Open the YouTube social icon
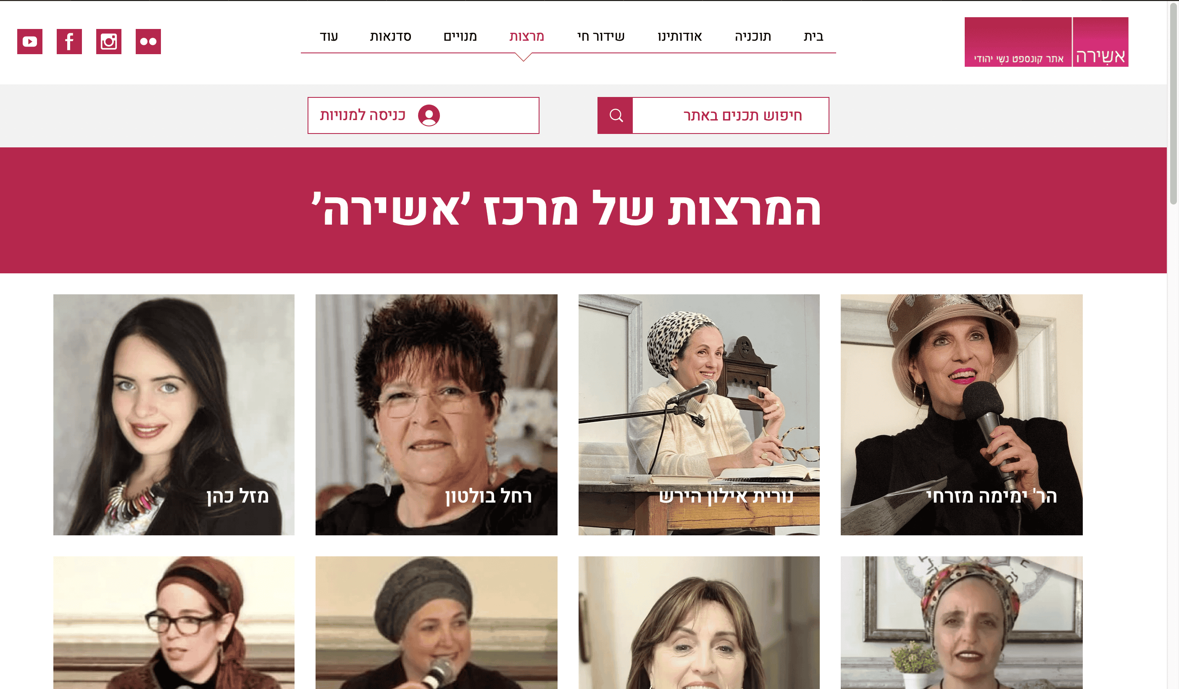Image resolution: width=1179 pixels, height=689 pixels. tap(30, 42)
